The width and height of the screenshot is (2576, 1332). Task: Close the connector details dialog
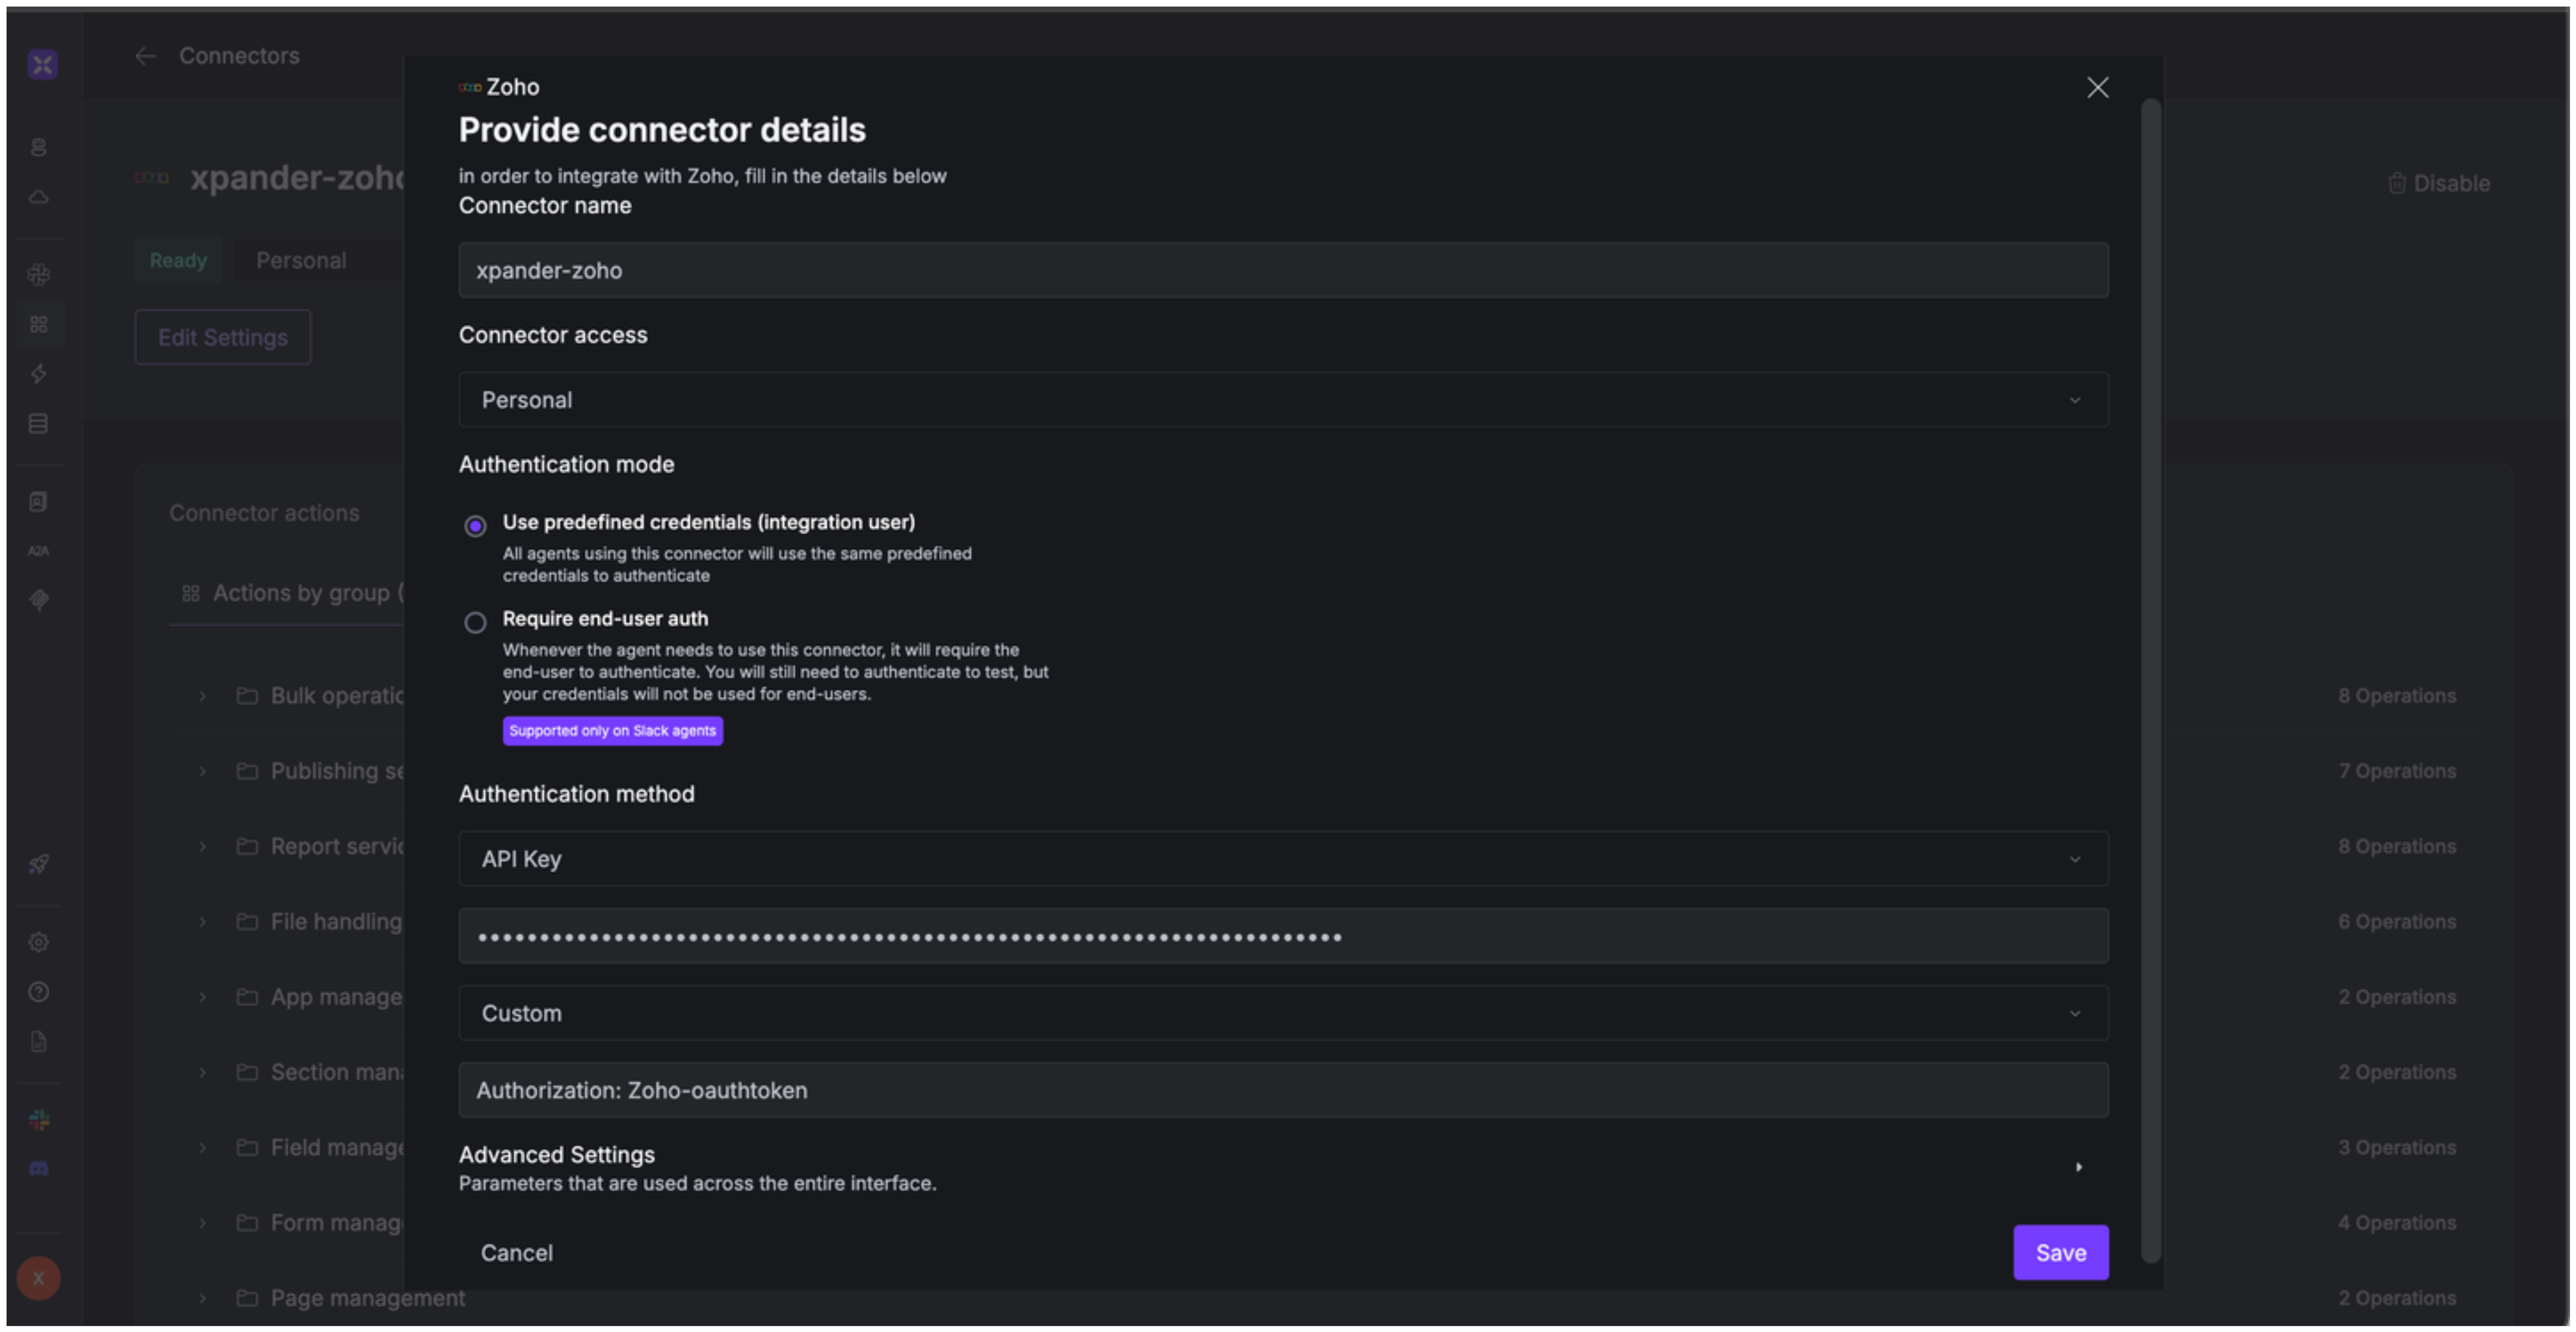(2097, 88)
